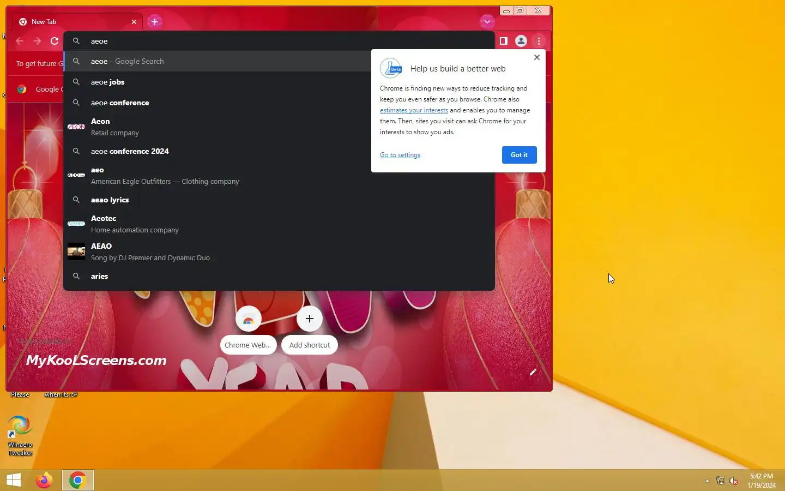Viewport: 785px width, 491px height.
Task: Select the Aeotec Home automation suggestion
Action: click(279, 224)
